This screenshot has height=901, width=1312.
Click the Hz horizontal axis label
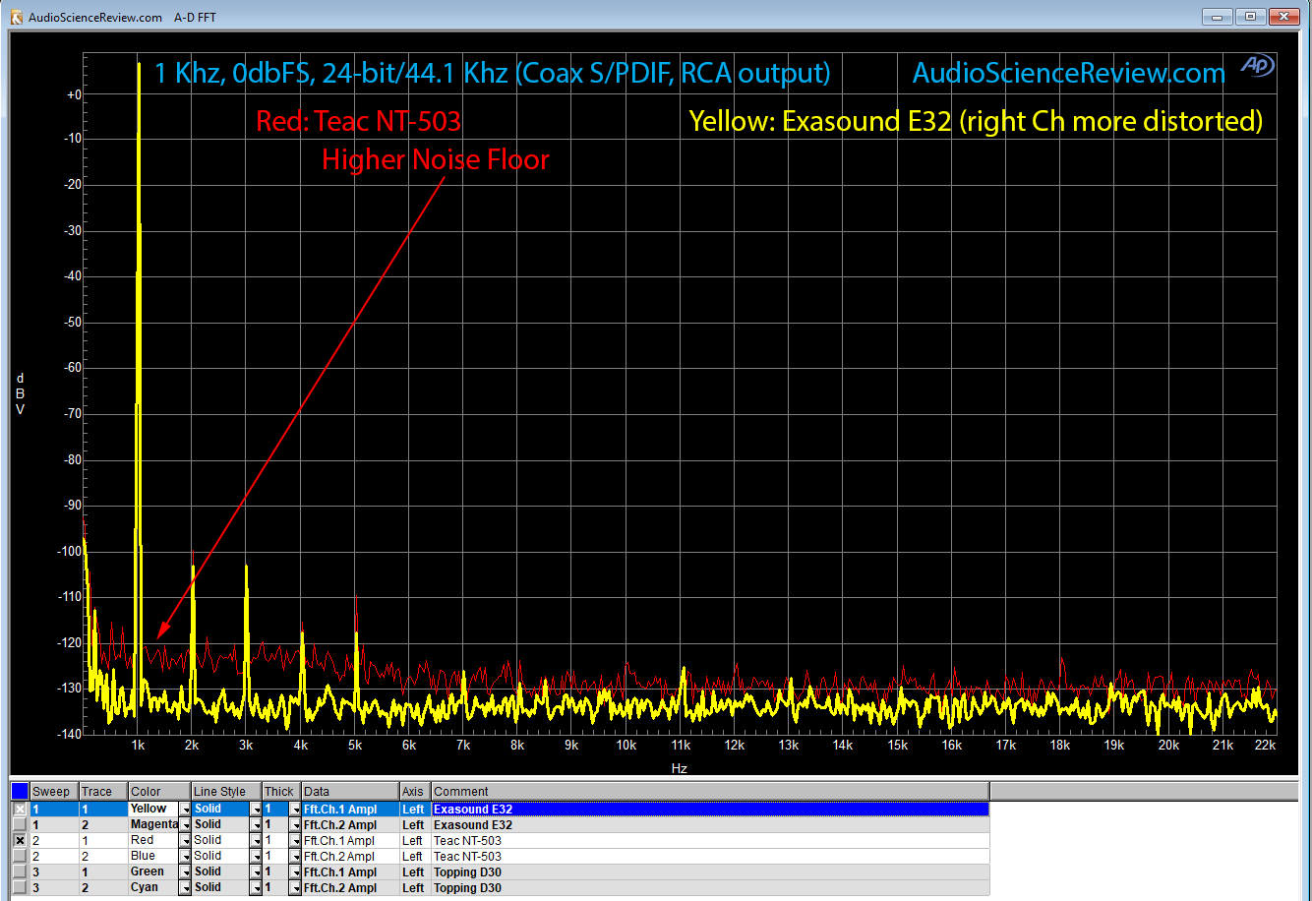679,767
